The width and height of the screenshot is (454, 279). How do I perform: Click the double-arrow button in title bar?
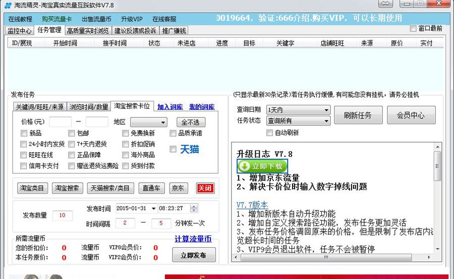click(x=385, y=4)
